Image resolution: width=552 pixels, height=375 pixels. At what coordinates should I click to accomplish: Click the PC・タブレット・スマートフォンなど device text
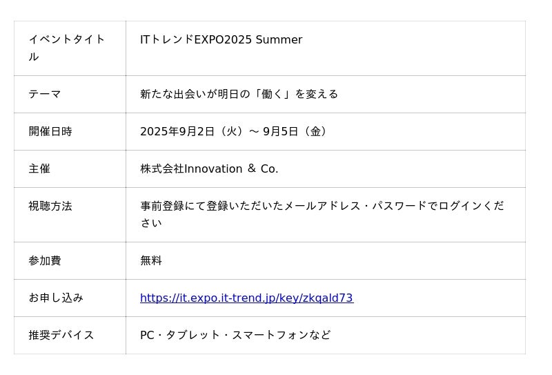(x=235, y=335)
